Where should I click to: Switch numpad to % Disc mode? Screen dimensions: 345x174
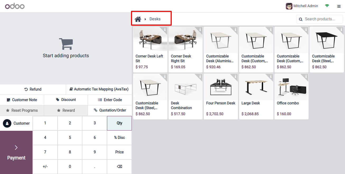pos(119,138)
